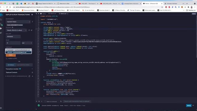Screen dimensions: 197x111
Task: Open the plugin manager sidebar icon
Action: 1,33
